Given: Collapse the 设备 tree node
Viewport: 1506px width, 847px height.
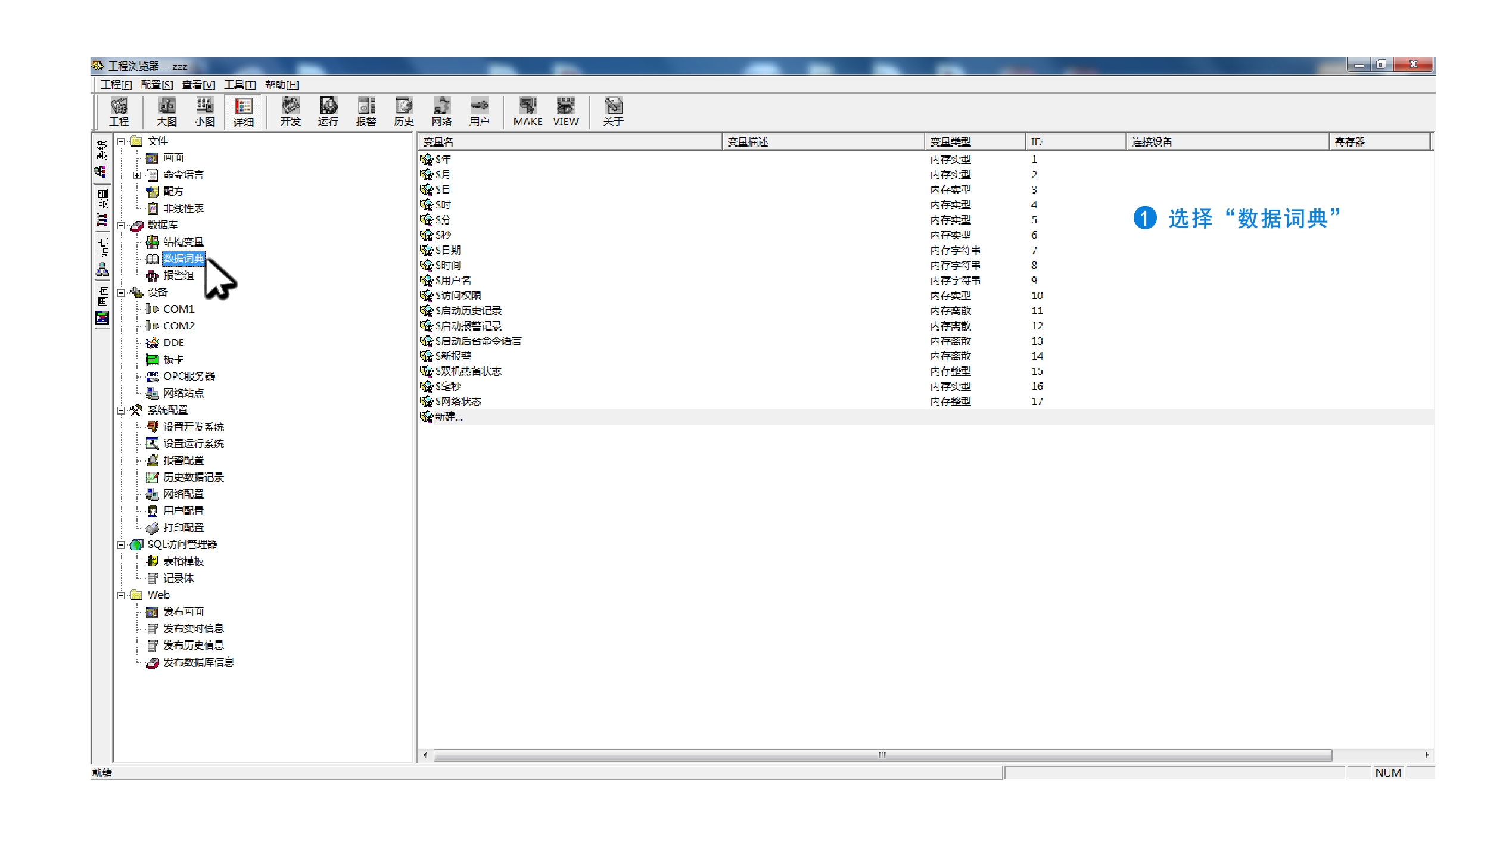Looking at the screenshot, I should (x=122, y=292).
